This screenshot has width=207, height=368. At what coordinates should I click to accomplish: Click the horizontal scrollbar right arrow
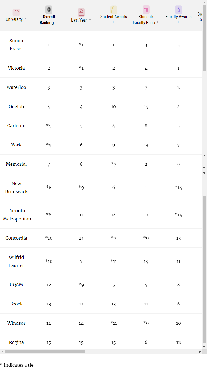[x=200, y=351]
